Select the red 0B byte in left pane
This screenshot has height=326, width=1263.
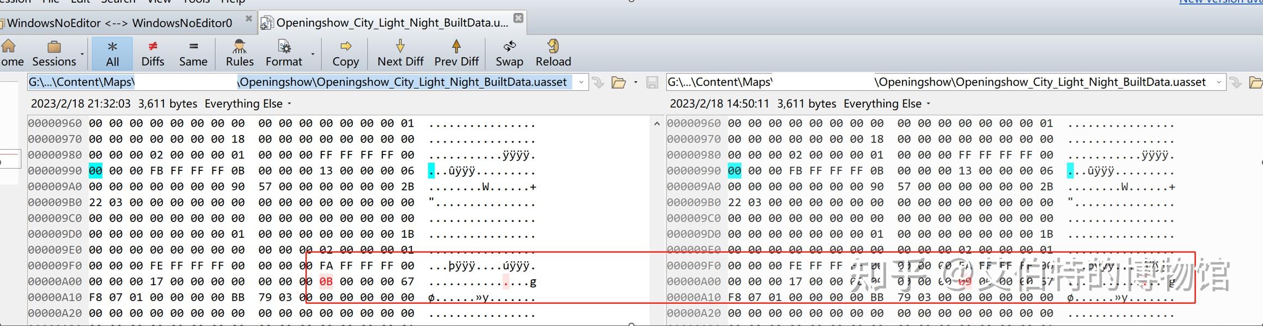pyautogui.click(x=326, y=282)
